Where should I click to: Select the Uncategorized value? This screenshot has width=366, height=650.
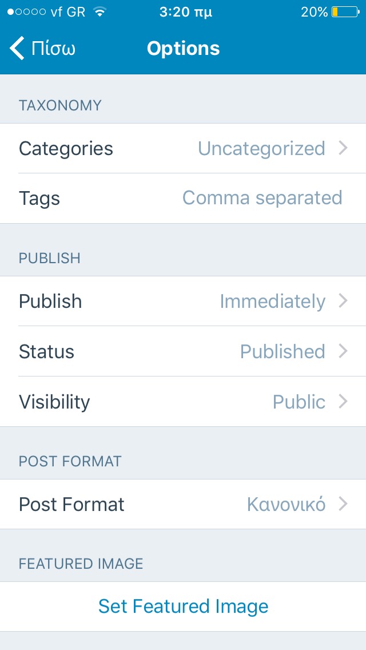point(261,148)
